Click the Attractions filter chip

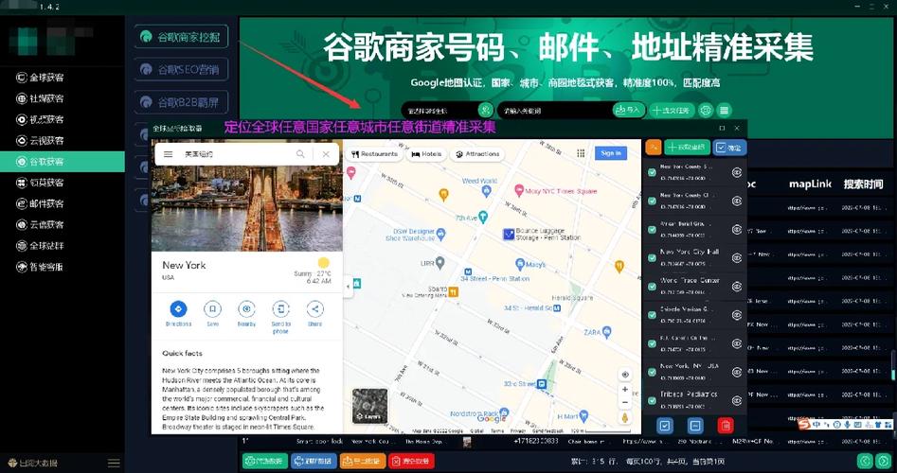click(x=477, y=154)
